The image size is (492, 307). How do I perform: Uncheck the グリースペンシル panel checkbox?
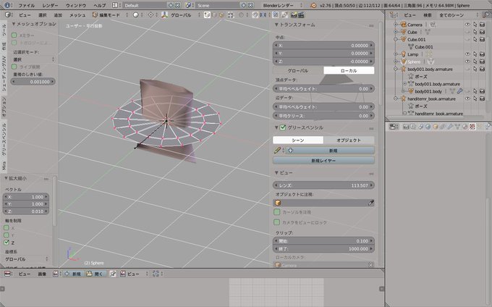tap(283, 127)
